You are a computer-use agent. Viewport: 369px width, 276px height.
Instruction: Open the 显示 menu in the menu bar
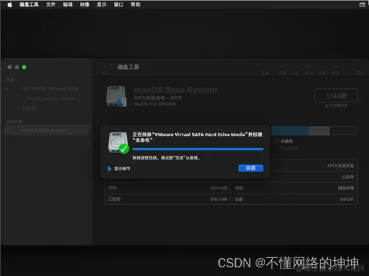tap(102, 5)
